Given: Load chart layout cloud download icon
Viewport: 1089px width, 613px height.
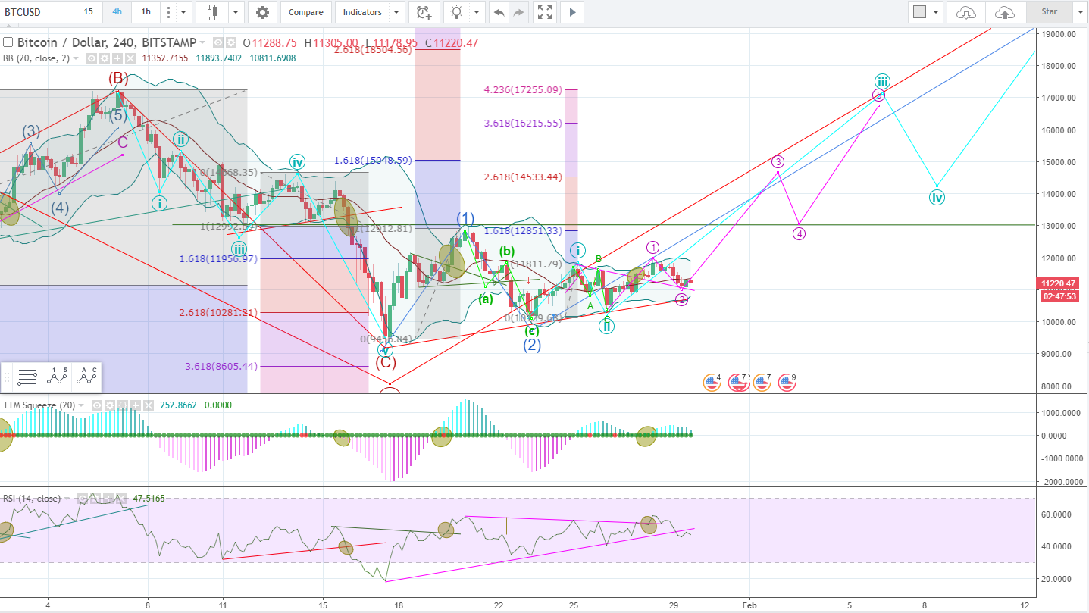Looking at the screenshot, I should point(967,12).
